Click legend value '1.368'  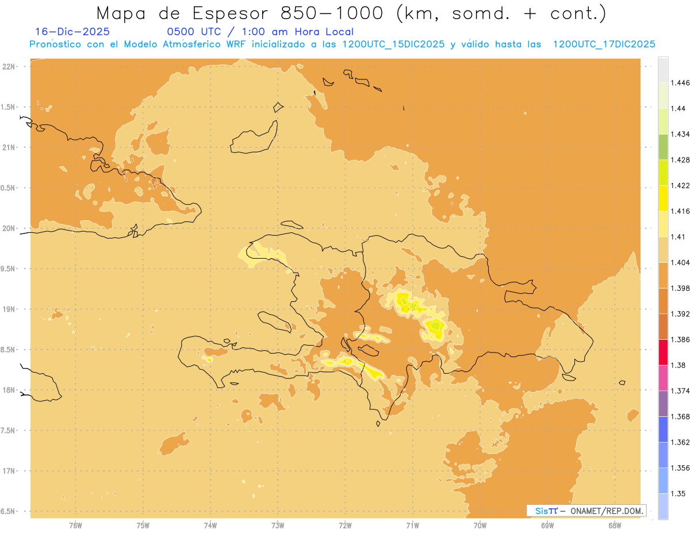680,416
